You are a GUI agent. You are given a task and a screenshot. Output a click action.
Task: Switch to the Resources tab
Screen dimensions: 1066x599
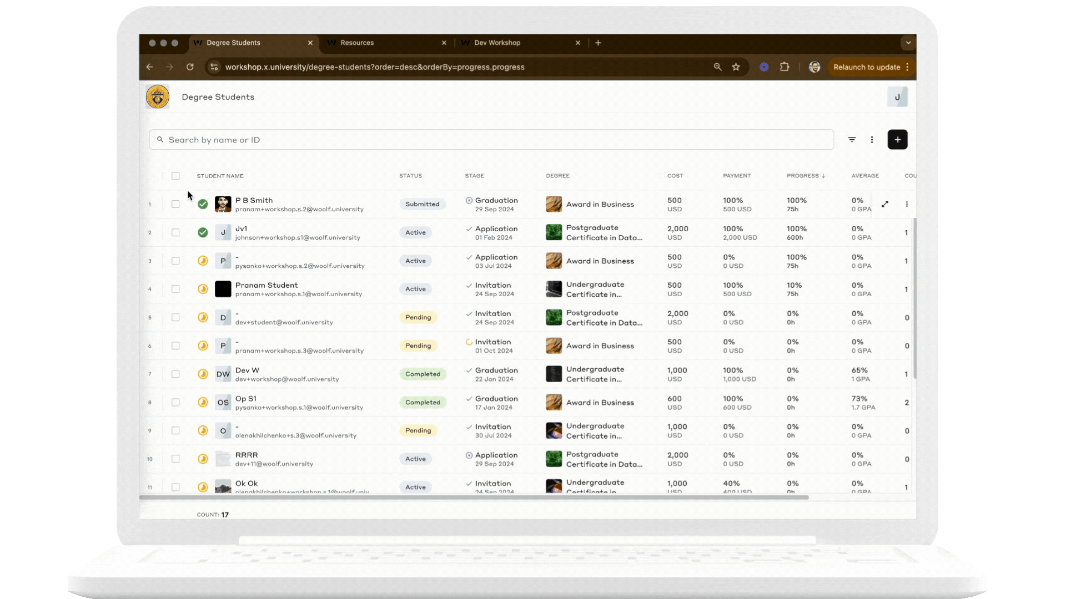click(357, 43)
